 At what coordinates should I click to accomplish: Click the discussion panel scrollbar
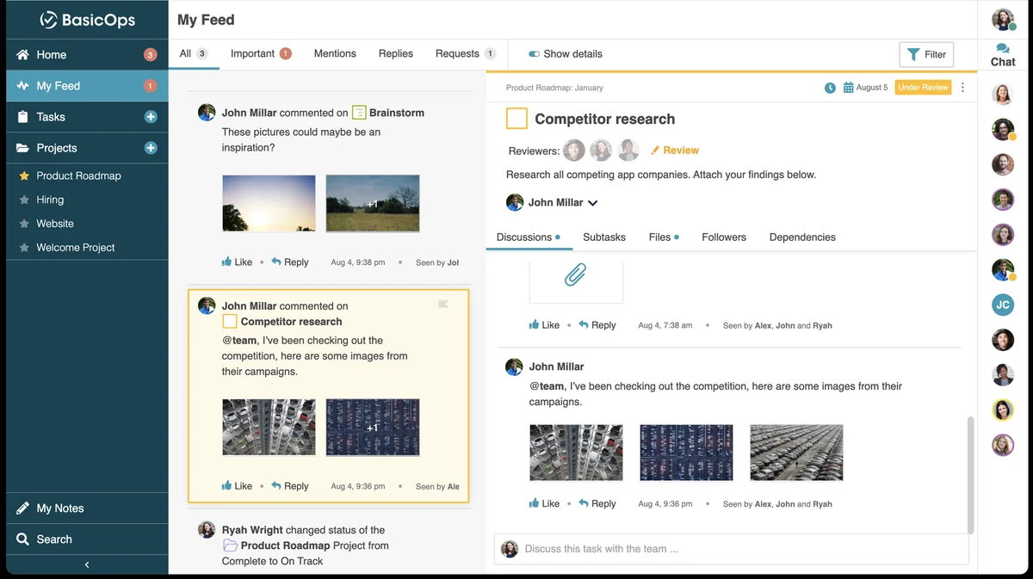tap(971, 474)
